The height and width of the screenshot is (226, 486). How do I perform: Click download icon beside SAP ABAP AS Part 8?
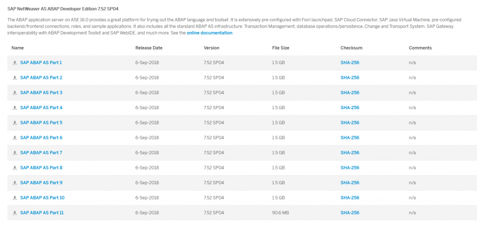point(15,168)
